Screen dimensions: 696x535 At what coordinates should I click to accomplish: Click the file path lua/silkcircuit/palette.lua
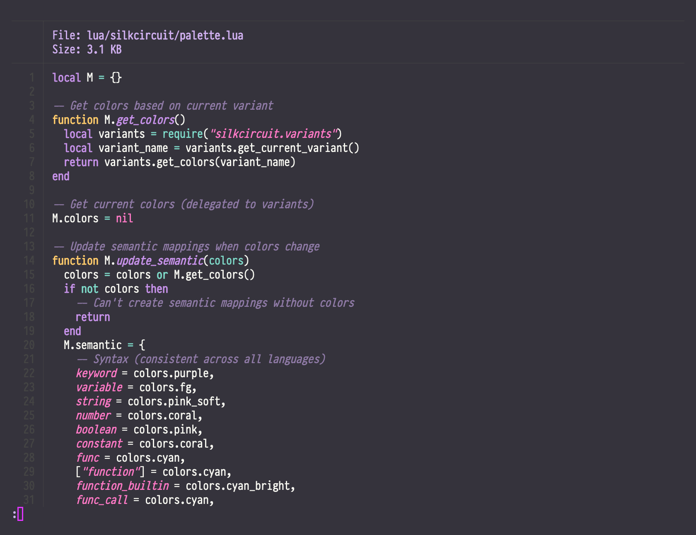tap(165, 36)
